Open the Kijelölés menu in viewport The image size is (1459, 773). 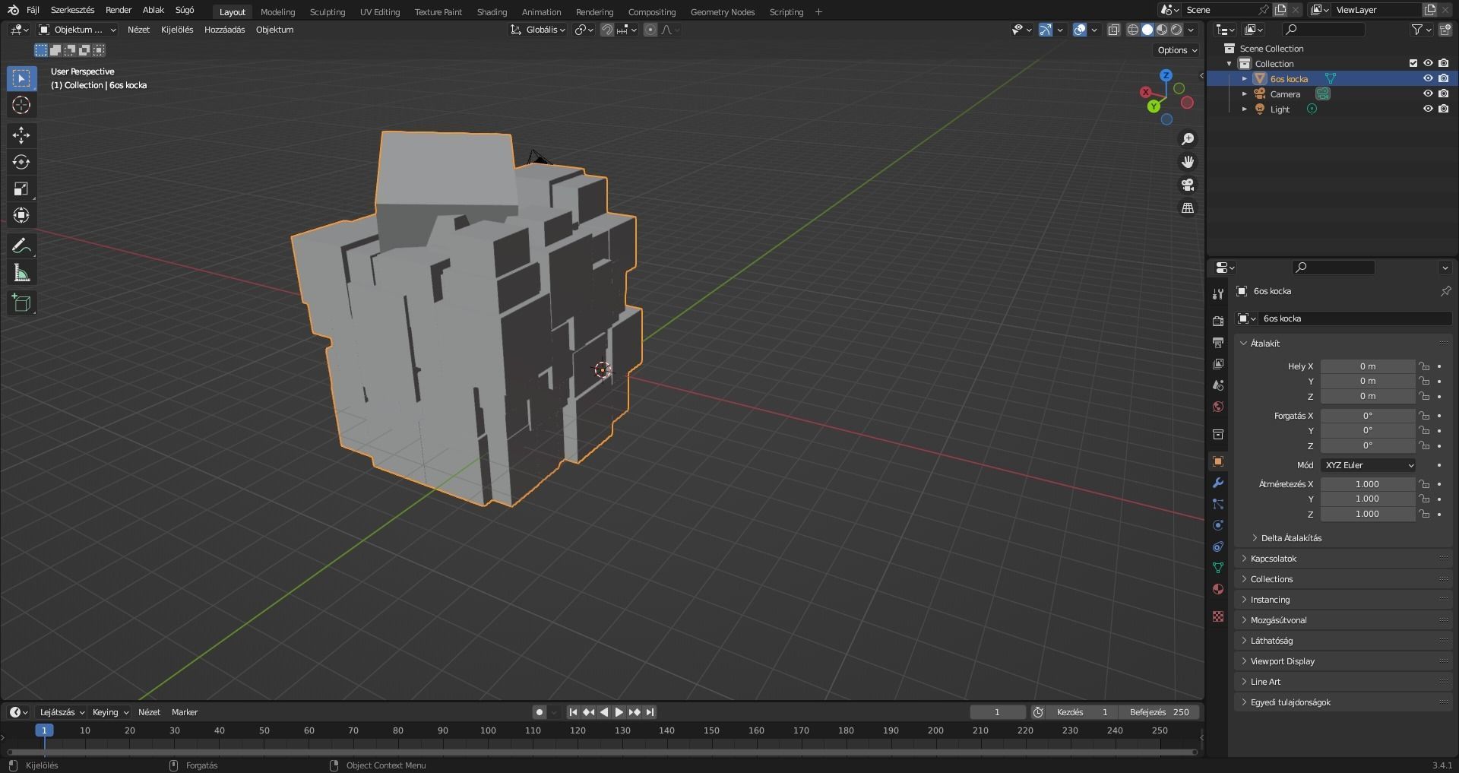click(x=177, y=30)
